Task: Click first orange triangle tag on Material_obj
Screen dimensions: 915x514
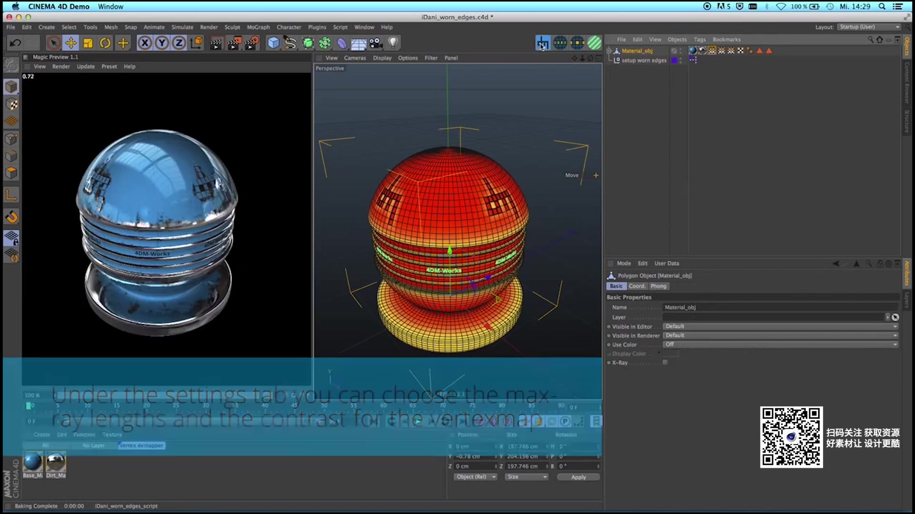Action: (x=760, y=50)
